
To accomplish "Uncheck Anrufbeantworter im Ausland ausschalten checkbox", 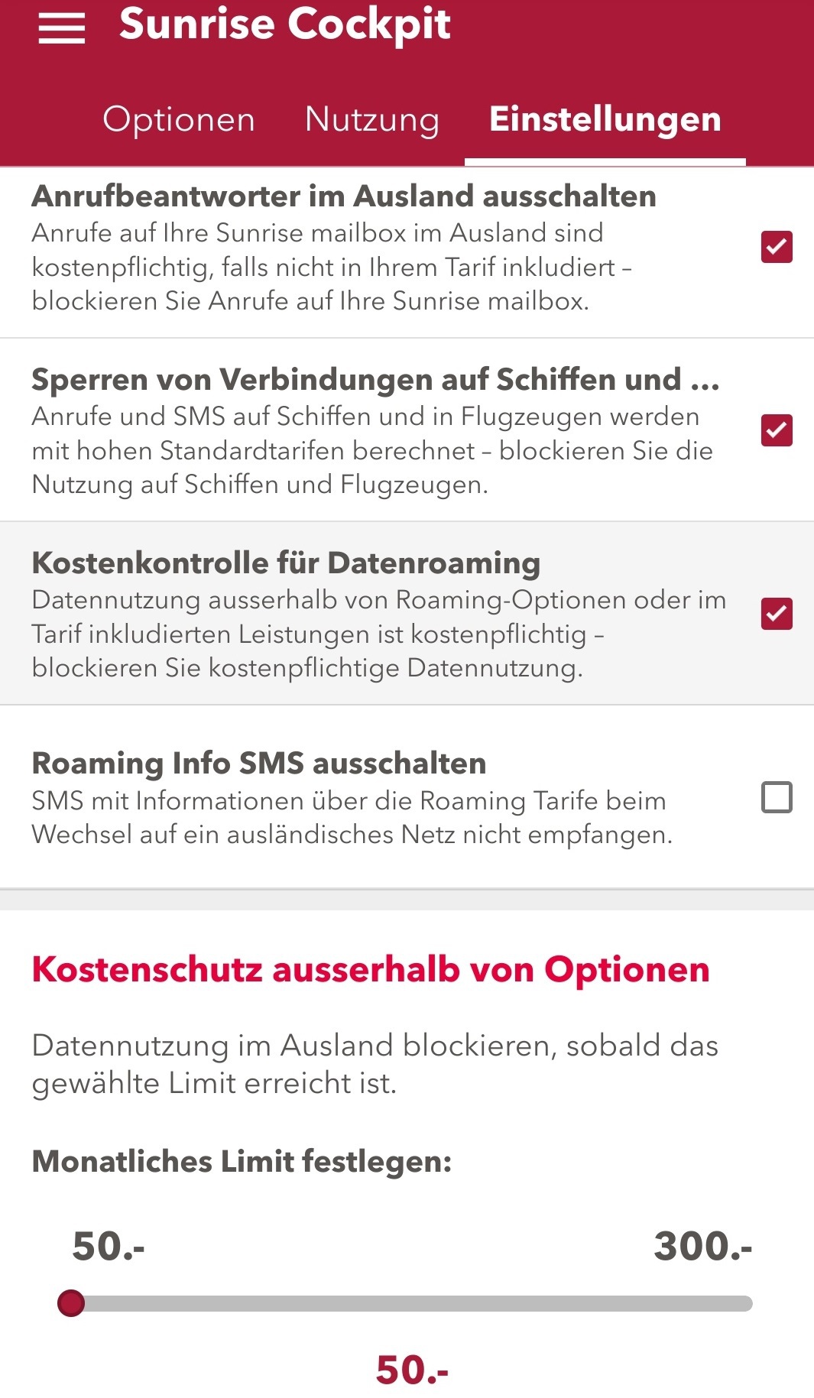I will click(777, 247).
